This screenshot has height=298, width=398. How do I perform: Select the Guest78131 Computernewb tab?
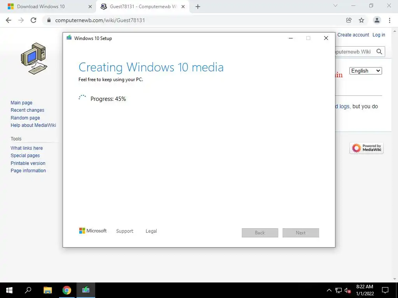[x=143, y=7]
